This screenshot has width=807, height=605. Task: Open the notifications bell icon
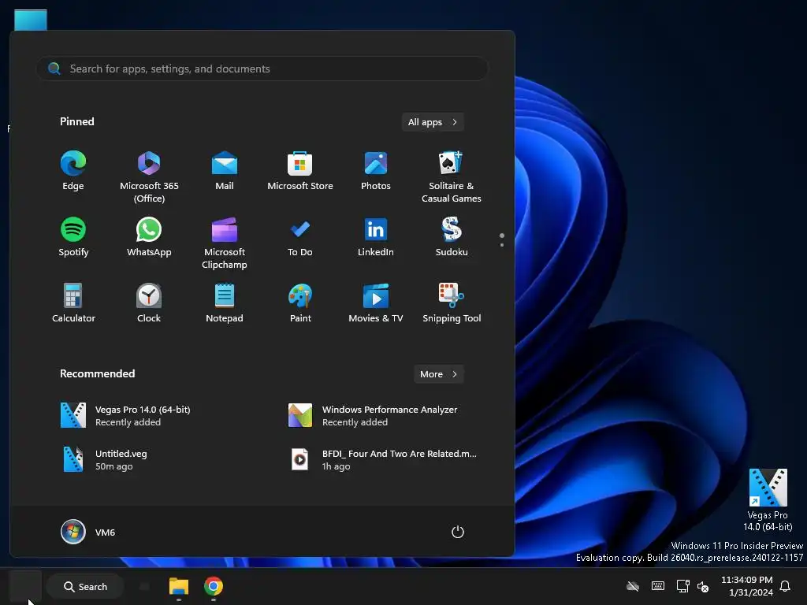[x=785, y=586]
